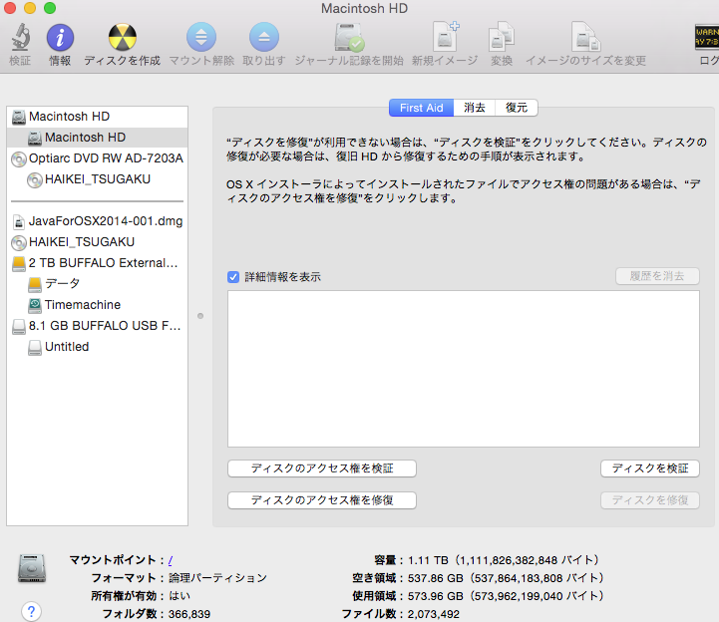Screen dimensions: 719x622
Task: Switch to the 消去 tab
Action: click(474, 108)
